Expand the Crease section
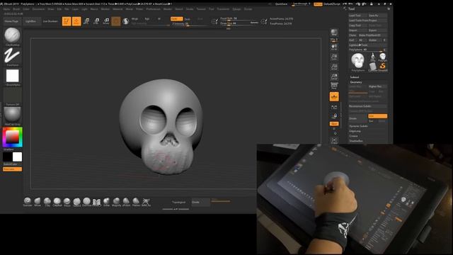This screenshot has width=453, height=255. (x=354, y=136)
